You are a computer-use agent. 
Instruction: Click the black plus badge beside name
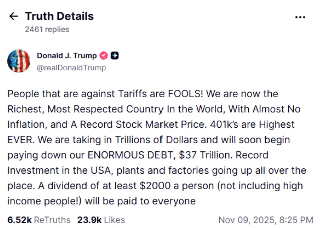[x=115, y=56]
